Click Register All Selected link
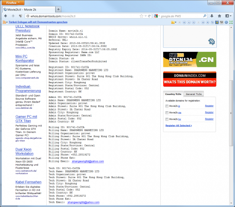Viewport: 235px width, 207px height. pyautogui.click(x=179, y=125)
